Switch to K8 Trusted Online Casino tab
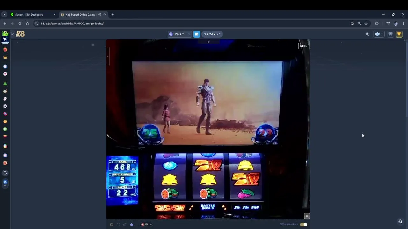This screenshot has width=408, height=229. click(84, 15)
